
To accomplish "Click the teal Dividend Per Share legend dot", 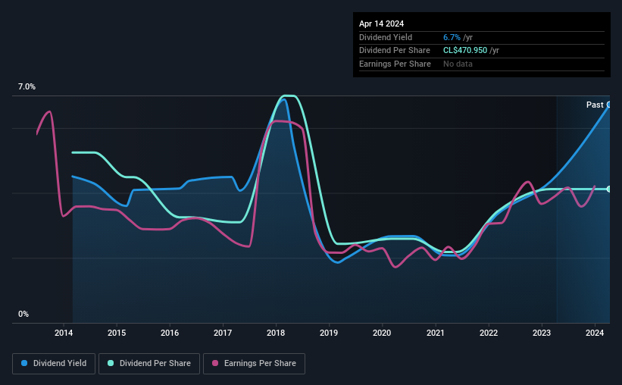I will tap(111, 363).
